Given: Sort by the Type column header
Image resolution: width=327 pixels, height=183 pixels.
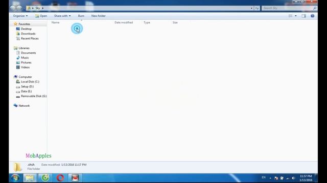Looking at the screenshot, I should [147, 22].
